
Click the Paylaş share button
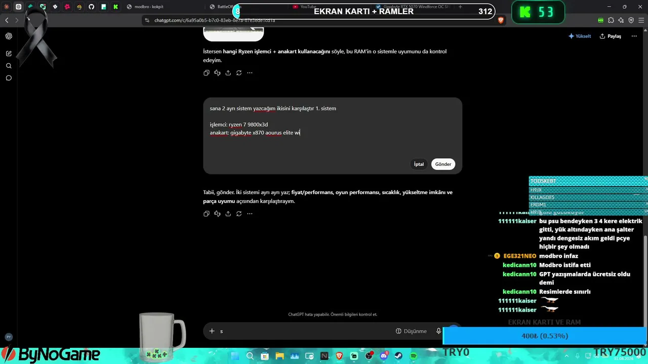[611, 36]
